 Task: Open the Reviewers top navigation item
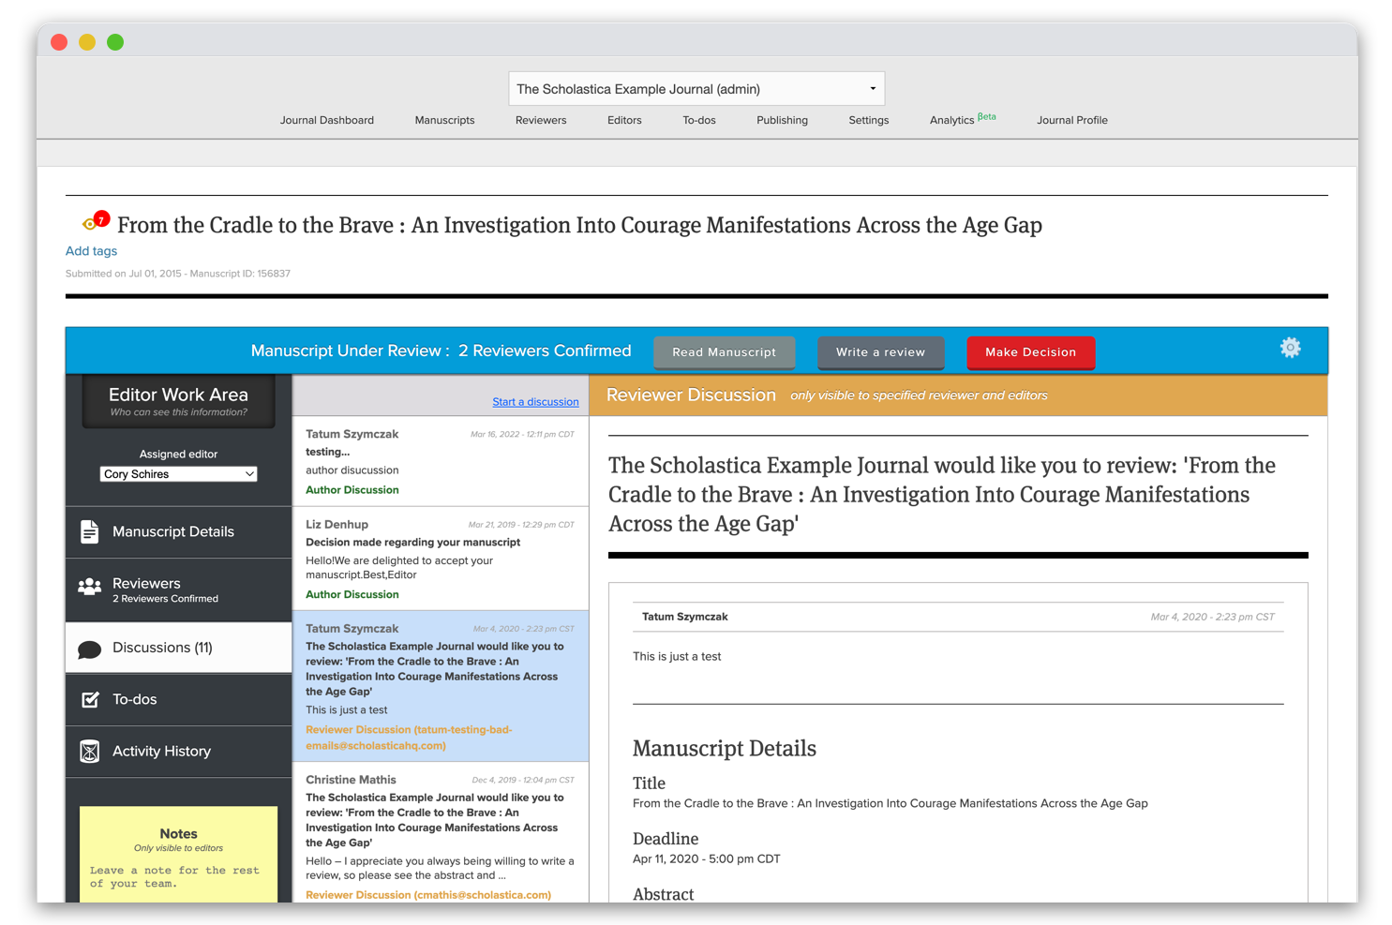tap(541, 120)
